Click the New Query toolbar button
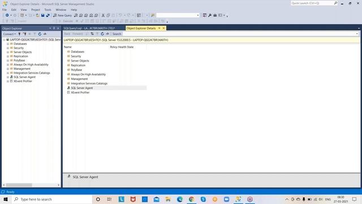Viewport: 362px width, 204px height. [x=63, y=15]
